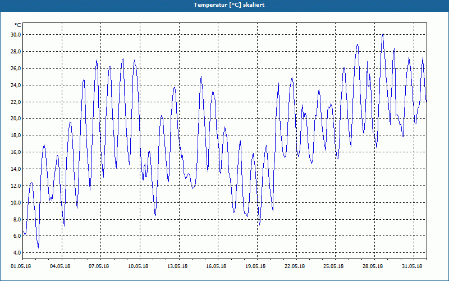Select the 24,0 y-axis label
Viewport: 449px width, 281px height.
click(x=16, y=85)
